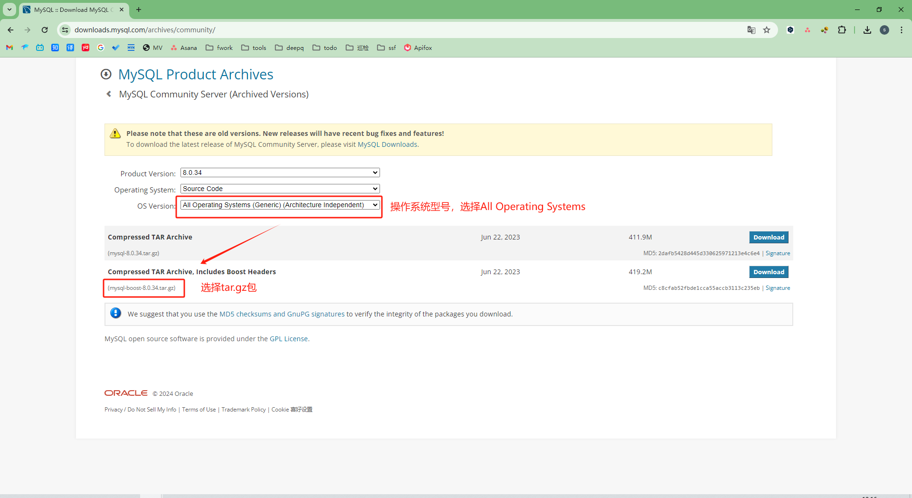Click the translate page icon
The height and width of the screenshot is (498, 912).
pos(751,30)
